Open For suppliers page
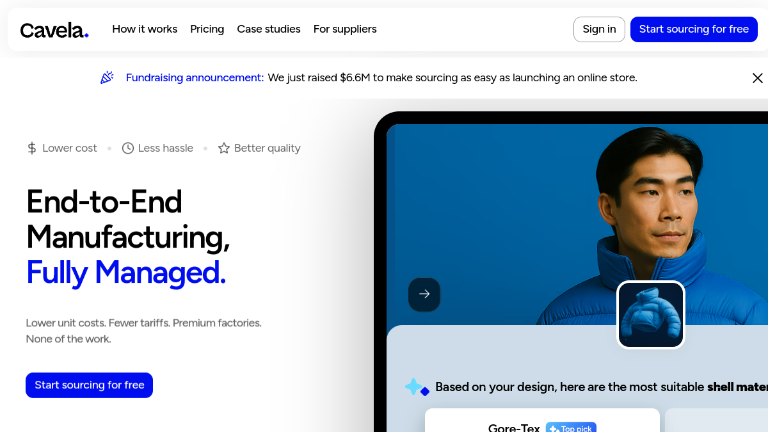 [345, 29]
